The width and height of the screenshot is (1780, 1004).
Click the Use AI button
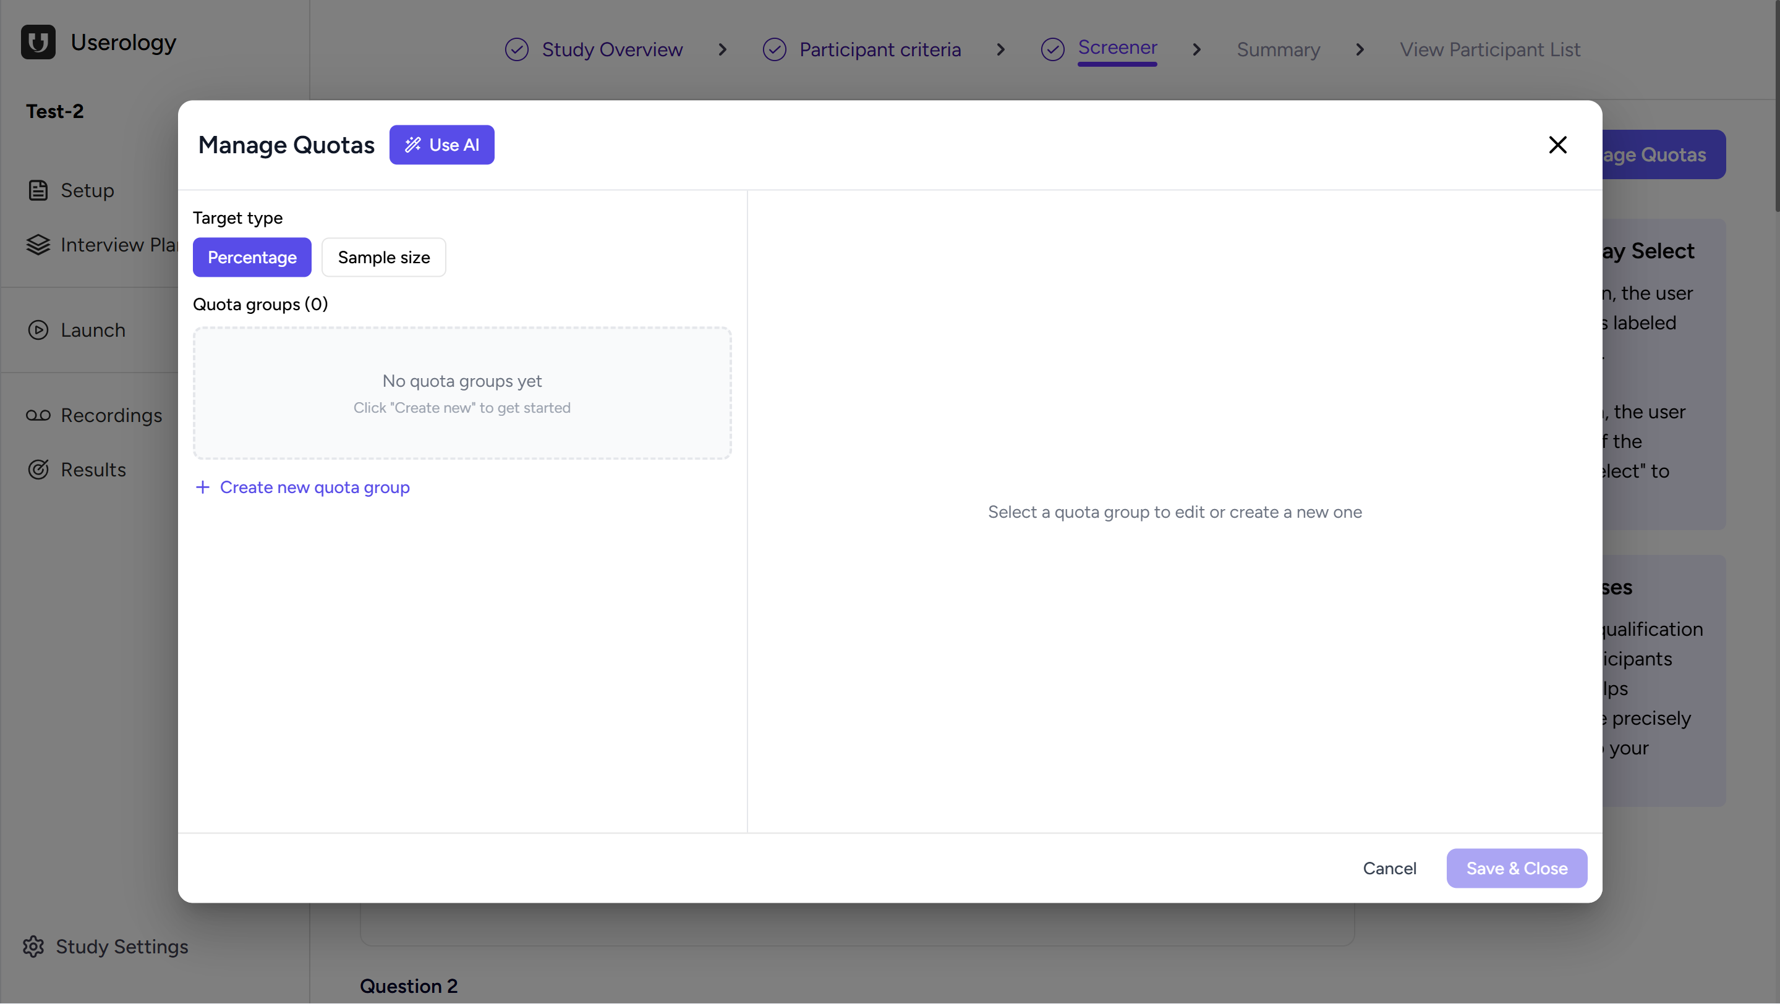coord(441,145)
